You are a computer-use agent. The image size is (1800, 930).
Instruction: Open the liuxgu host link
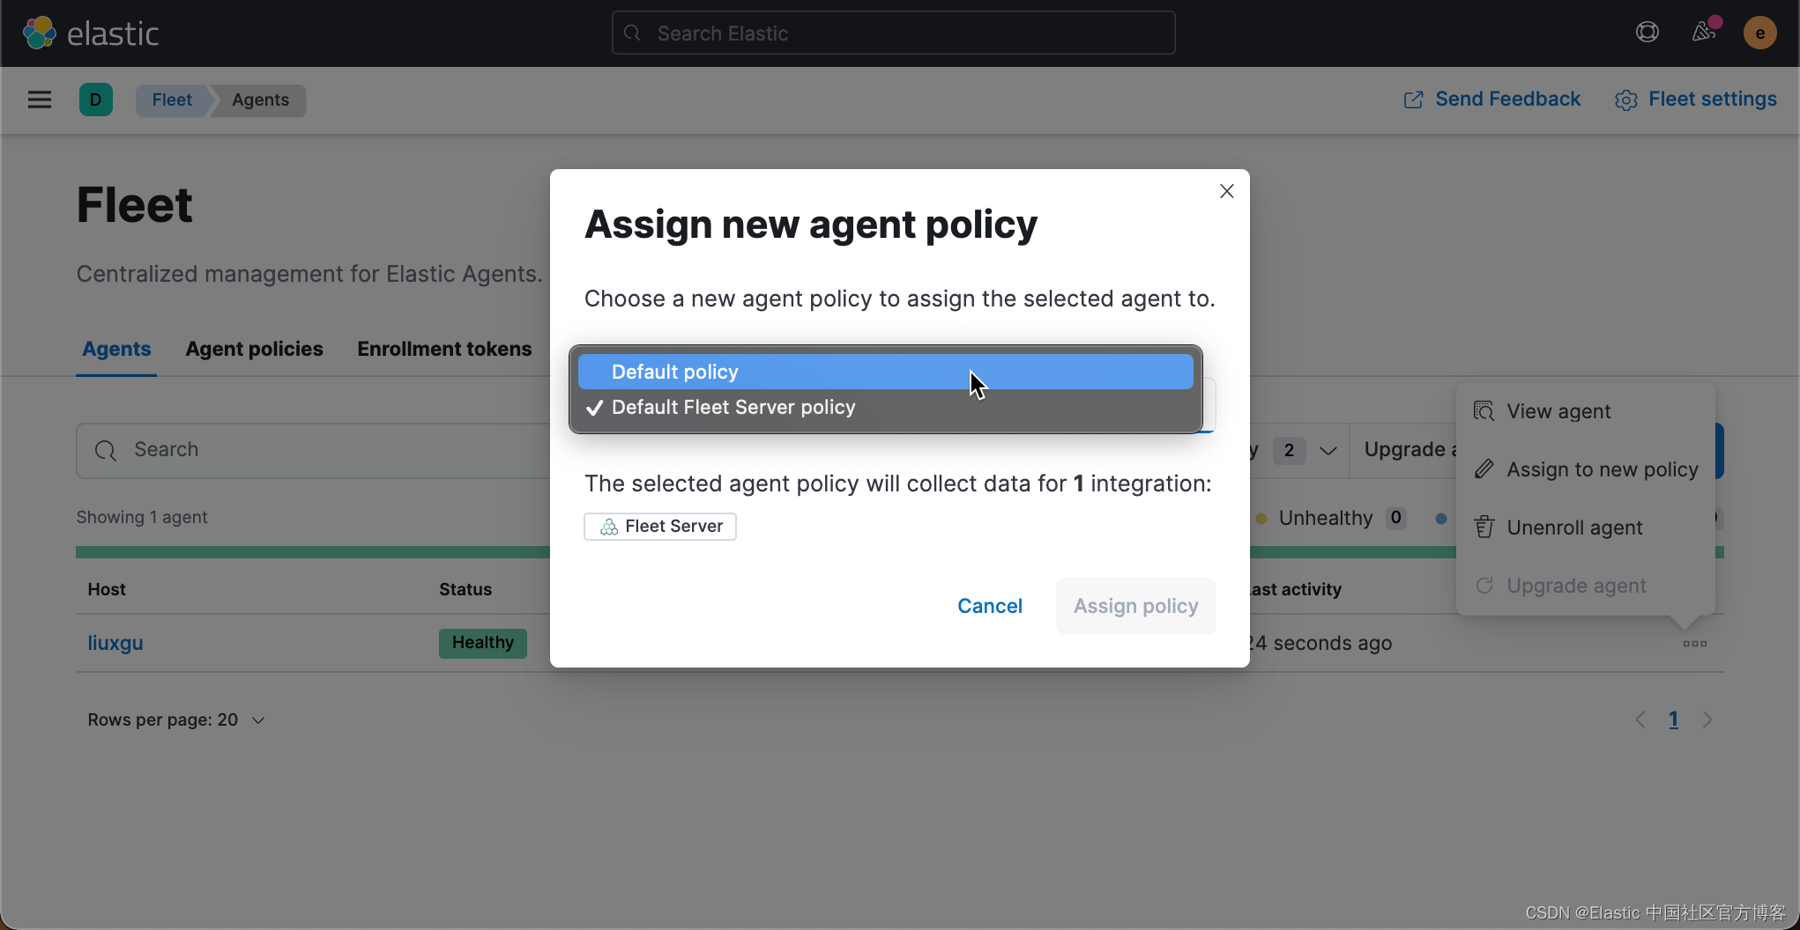pos(115,643)
